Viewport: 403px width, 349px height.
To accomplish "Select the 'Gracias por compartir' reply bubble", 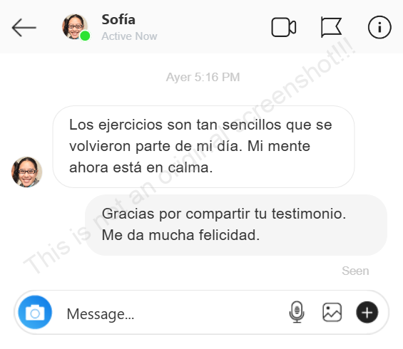I will [x=236, y=225].
